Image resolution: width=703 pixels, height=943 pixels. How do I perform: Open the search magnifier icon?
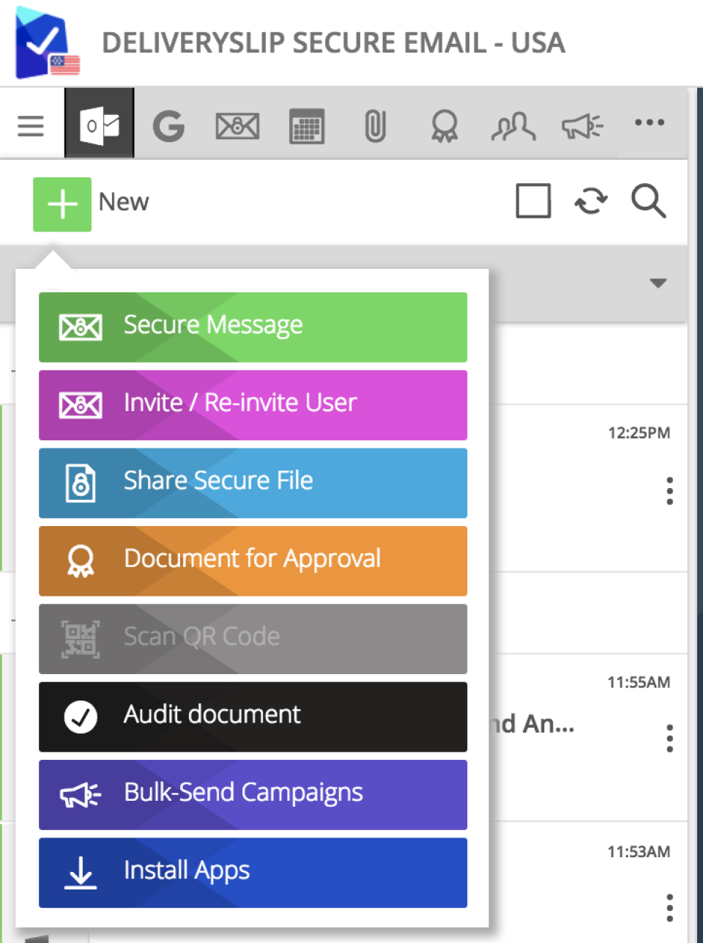pyautogui.click(x=649, y=201)
